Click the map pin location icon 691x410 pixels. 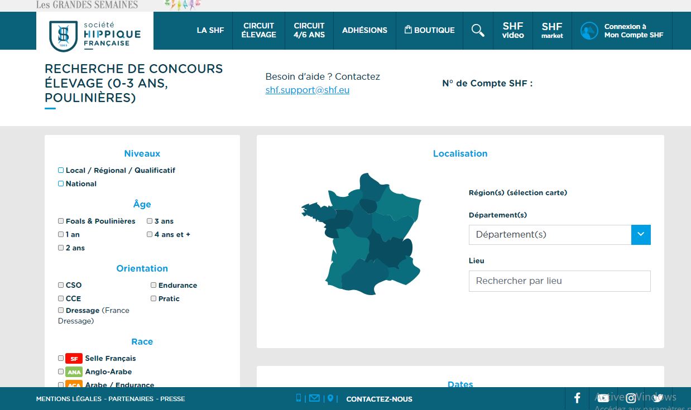pos(330,398)
